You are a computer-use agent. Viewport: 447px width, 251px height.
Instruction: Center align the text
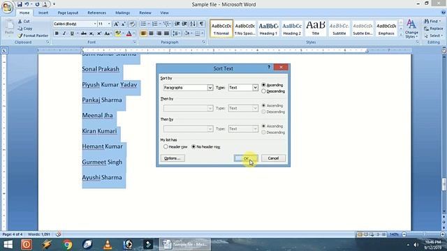[x=151, y=33]
